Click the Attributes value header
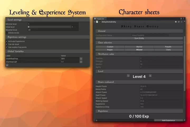Screen dimensions: 190x127 pos(139,54)
